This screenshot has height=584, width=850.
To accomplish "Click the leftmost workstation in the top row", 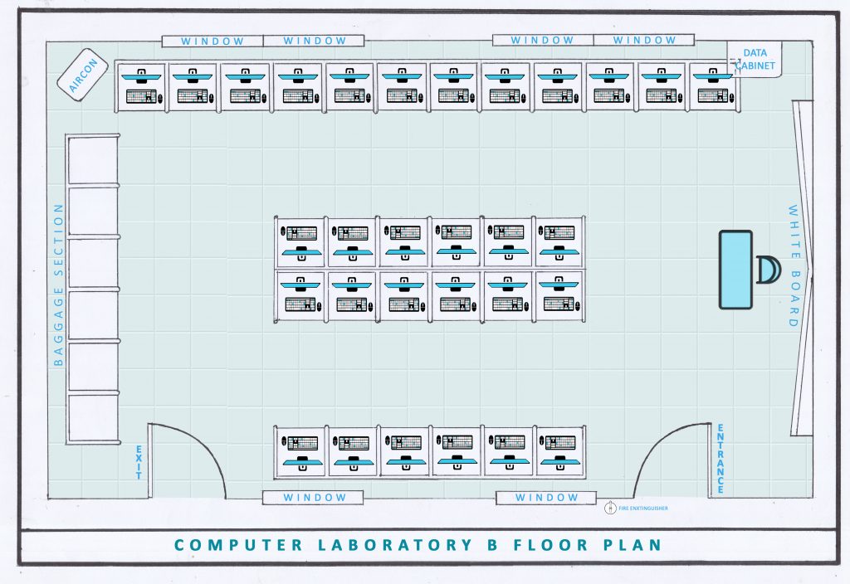I will point(141,87).
